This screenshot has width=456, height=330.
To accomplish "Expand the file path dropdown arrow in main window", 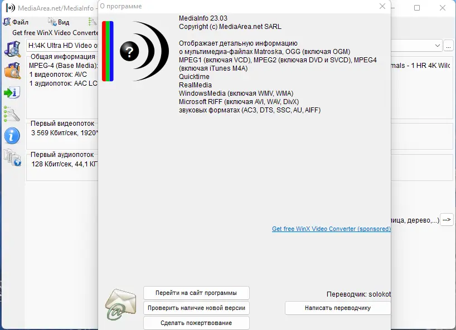I will [x=437, y=46].
